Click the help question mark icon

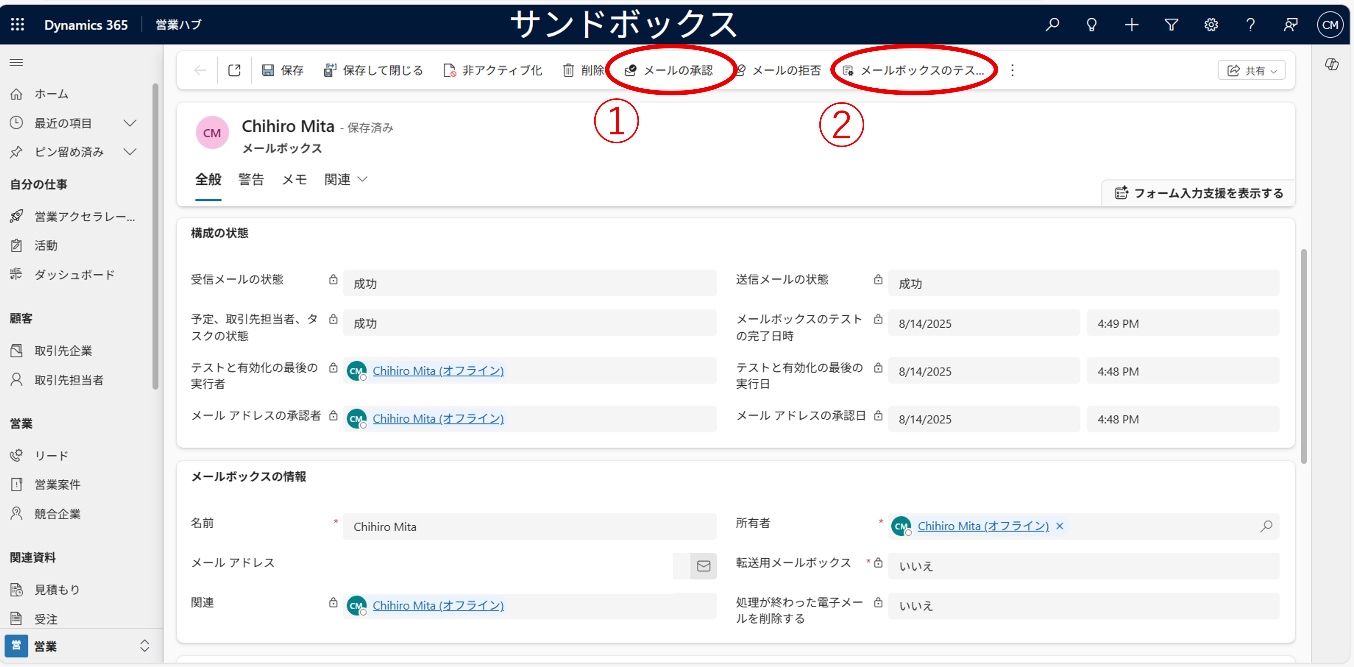pyautogui.click(x=1251, y=25)
